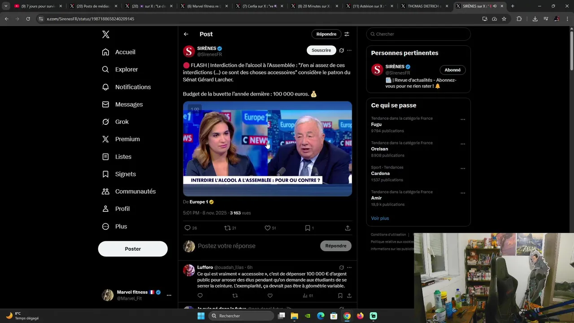574x323 pixels.
Task: Open the Windows Start menu
Action: (x=201, y=316)
